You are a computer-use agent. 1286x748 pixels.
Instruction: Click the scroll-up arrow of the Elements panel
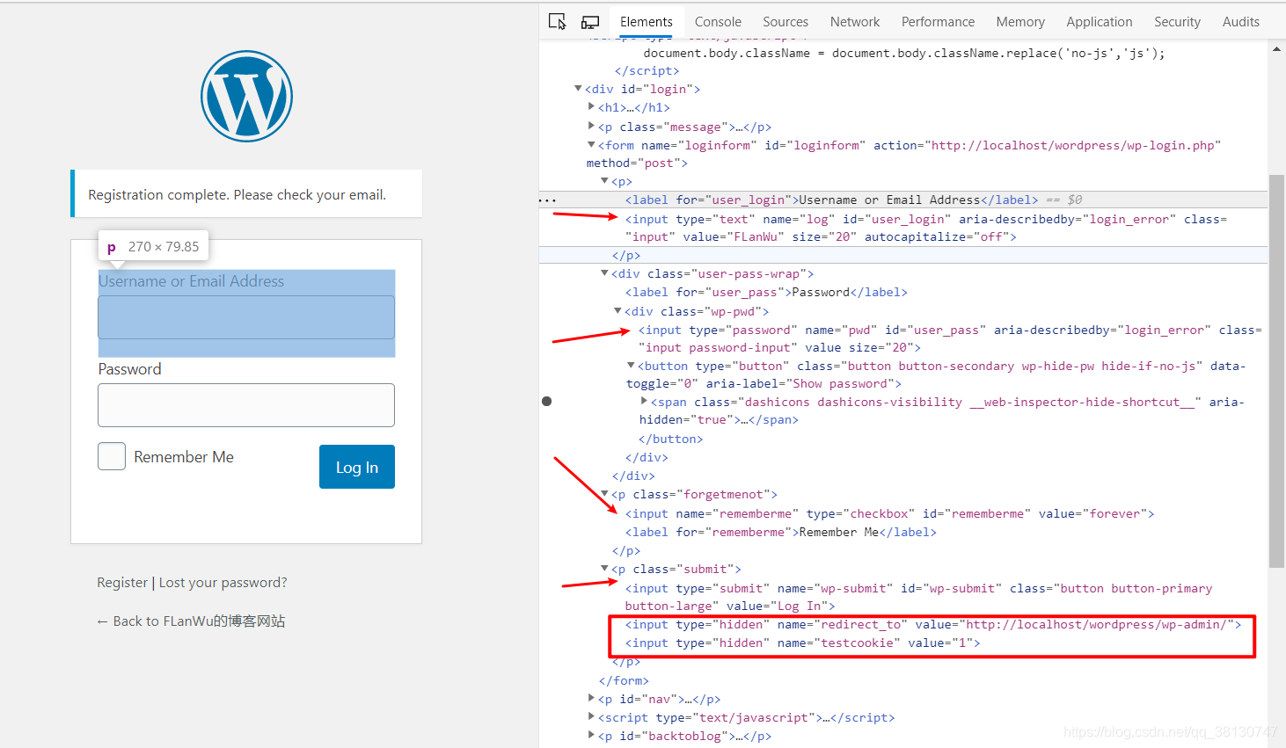1276,48
